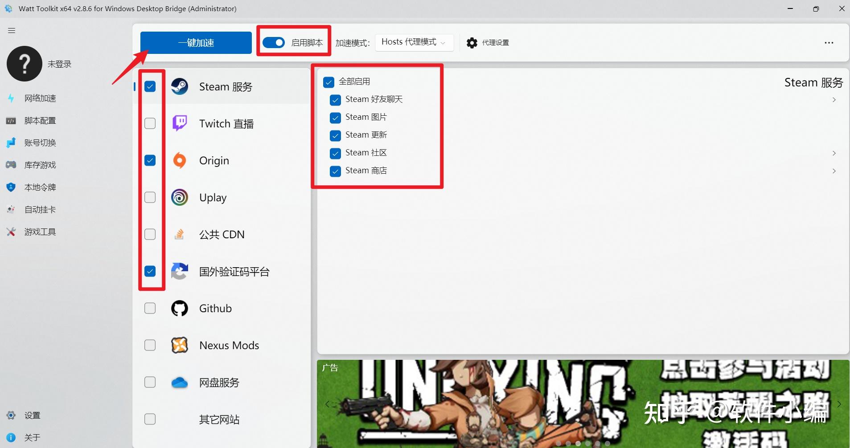Expand the Steam 商店 row chevron
The width and height of the screenshot is (850, 448).
834,171
